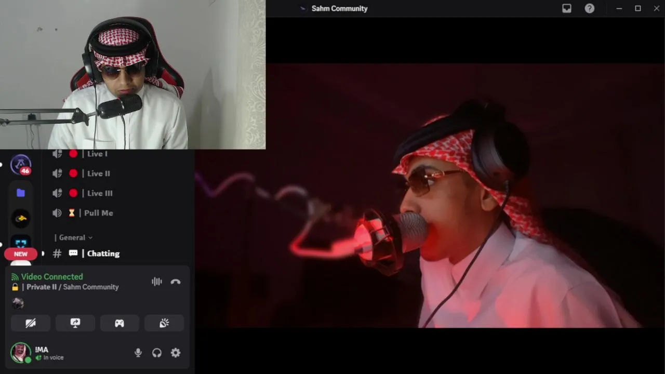
Task: Share your screen button
Action: pyautogui.click(x=75, y=323)
